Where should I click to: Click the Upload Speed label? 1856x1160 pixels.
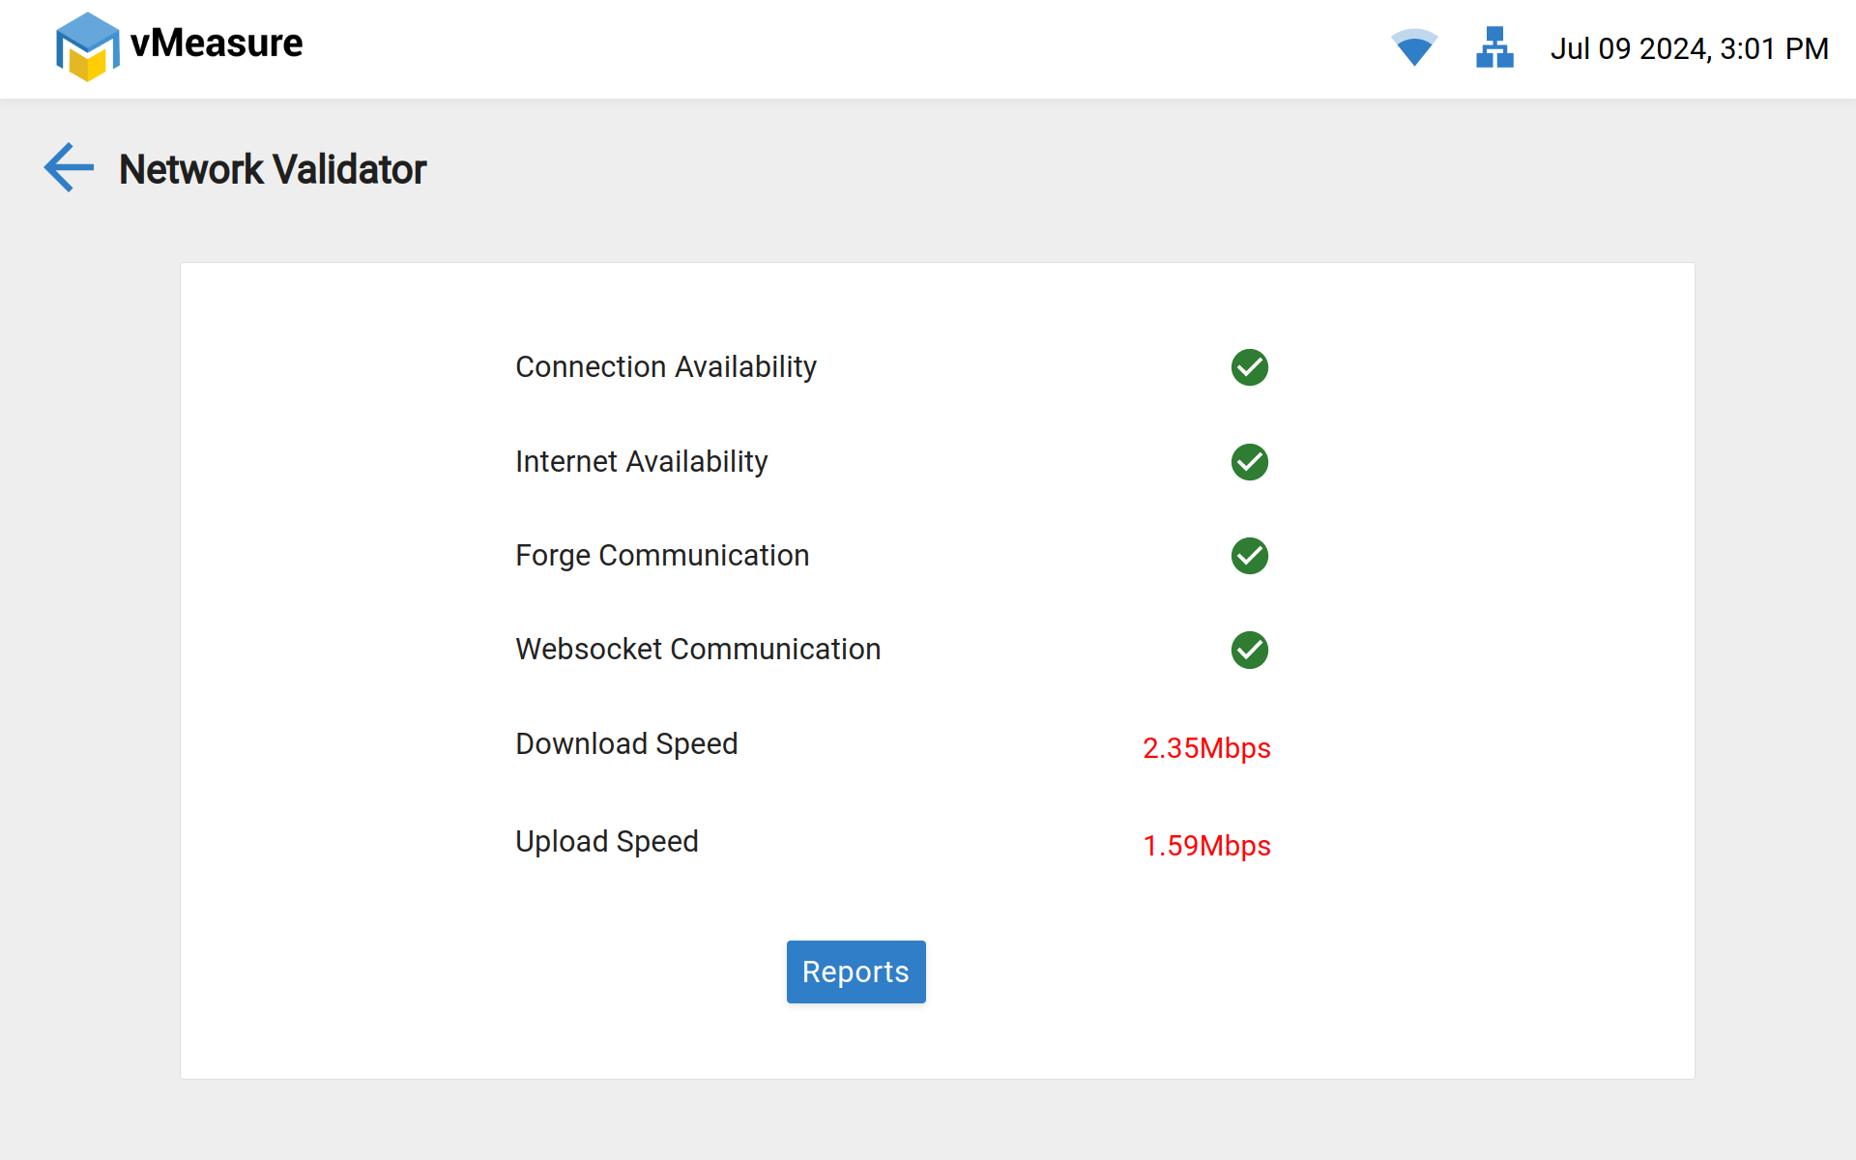(x=606, y=842)
